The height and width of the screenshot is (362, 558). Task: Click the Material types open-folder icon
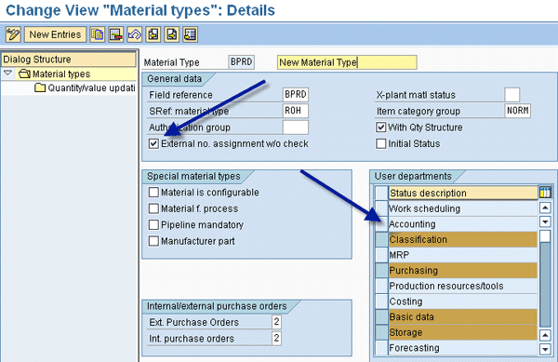pyautogui.click(x=24, y=74)
